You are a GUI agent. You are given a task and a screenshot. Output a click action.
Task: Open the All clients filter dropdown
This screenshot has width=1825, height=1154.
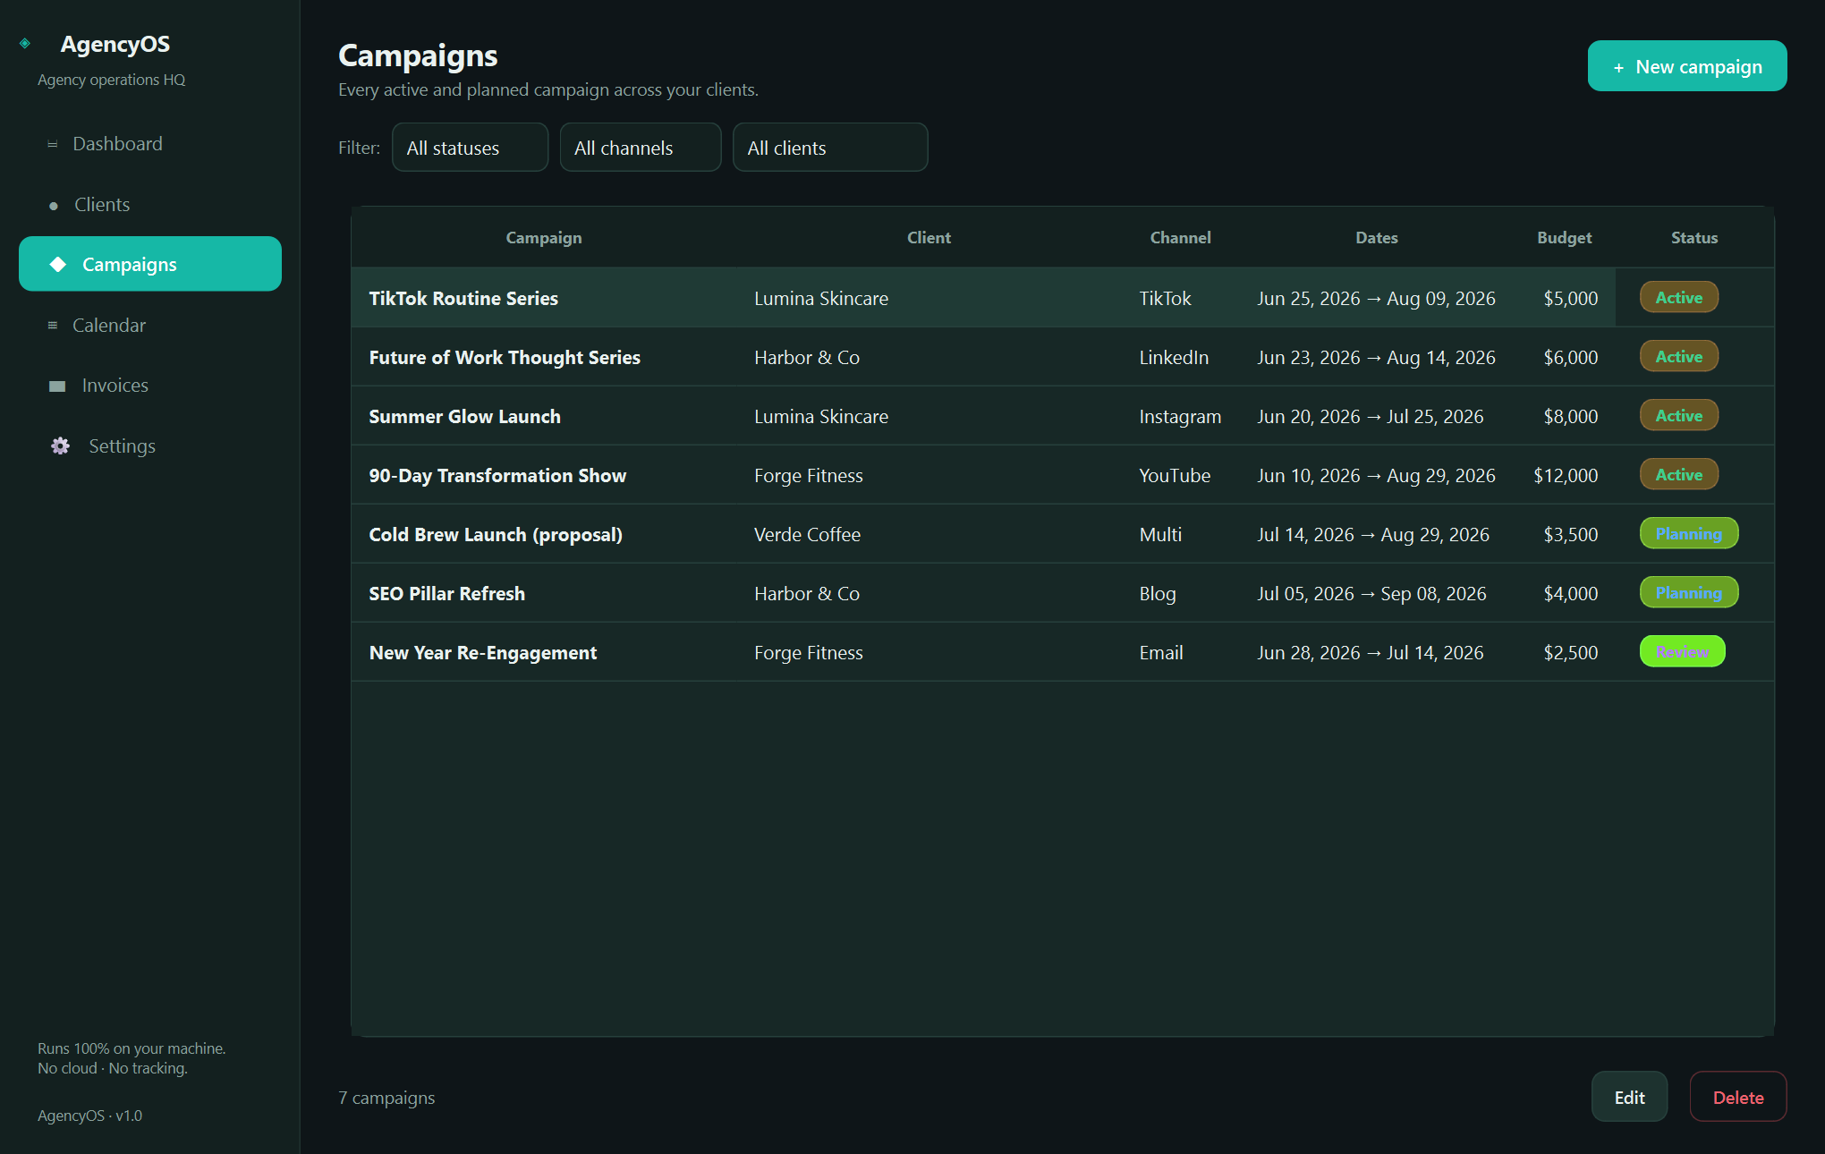pyautogui.click(x=830, y=148)
